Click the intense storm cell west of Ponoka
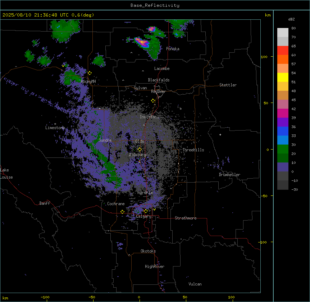The height and width of the screenshot is (302, 310). 142,42
